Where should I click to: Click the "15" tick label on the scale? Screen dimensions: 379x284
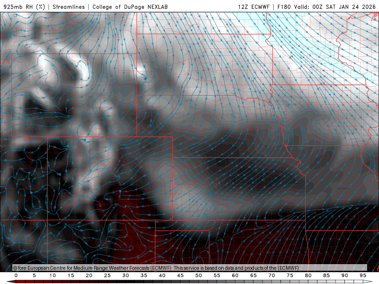(71, 275)
